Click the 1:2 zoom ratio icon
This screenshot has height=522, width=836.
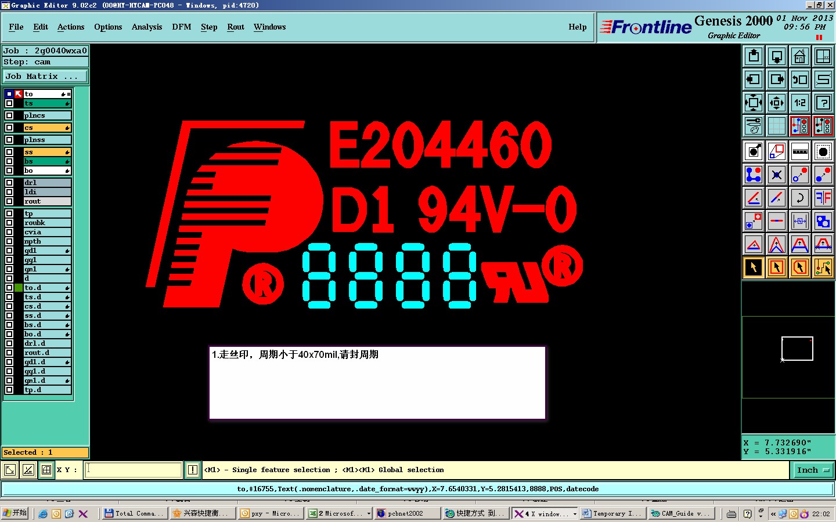point(800,103)
